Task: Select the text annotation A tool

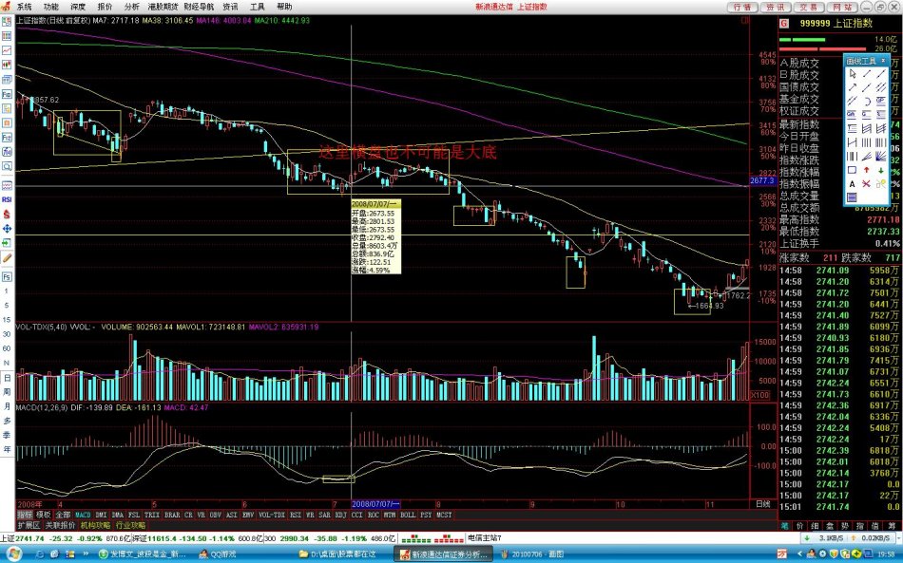Action: click(853, 183)
